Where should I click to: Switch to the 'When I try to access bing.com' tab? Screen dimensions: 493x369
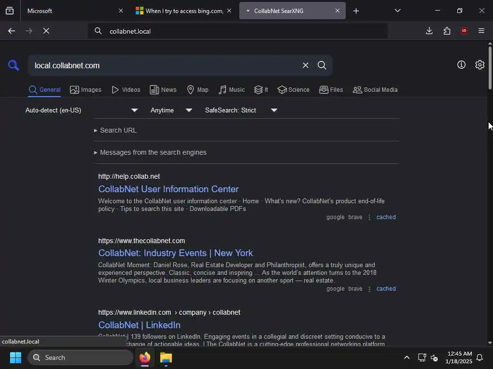coord(184,11)
